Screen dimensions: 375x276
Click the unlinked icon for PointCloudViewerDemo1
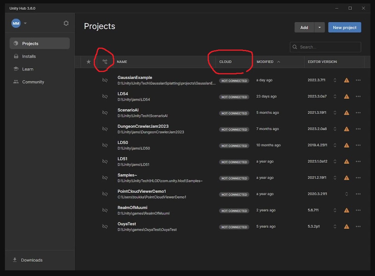click(x=105, y=194)
